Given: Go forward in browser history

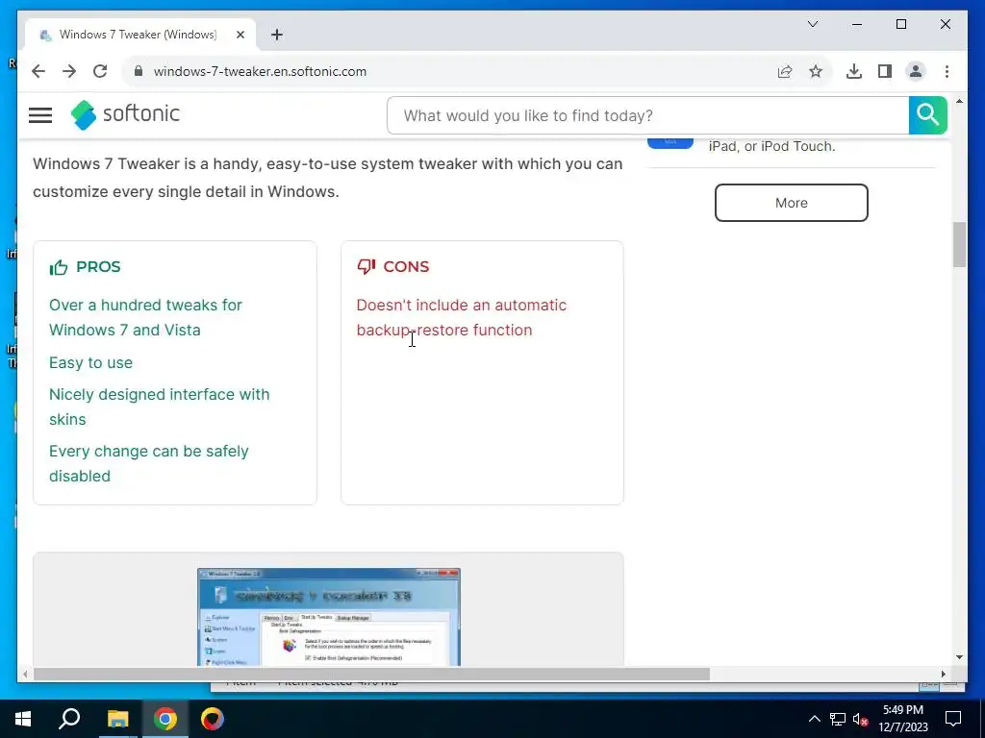Looking at the screenshot, I should coord(69,71).
